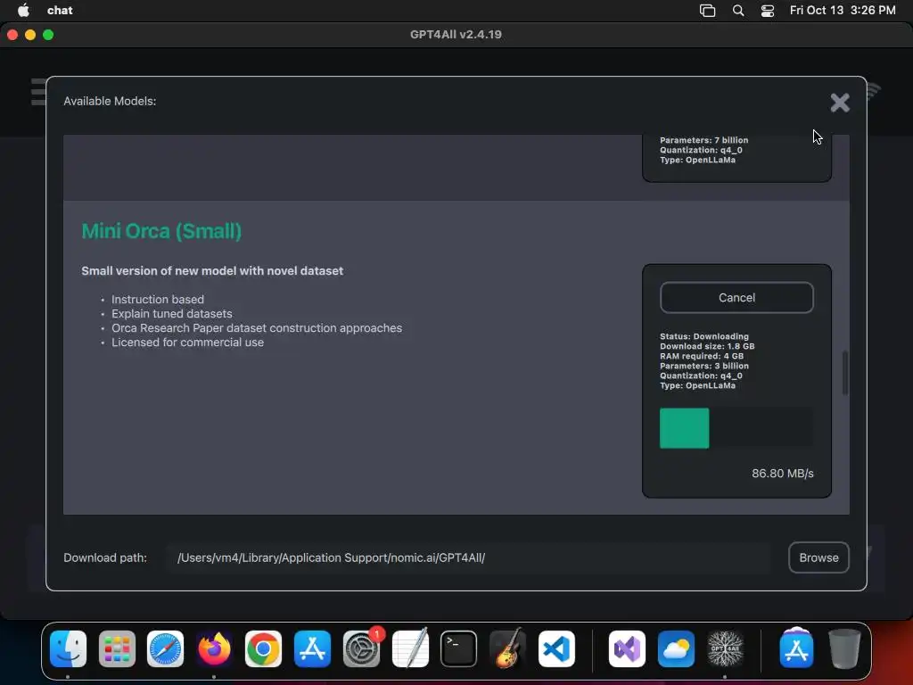This screenshot has height=685, width=913.
Task: Launch Safari from the dock
Action: [165, 648]
